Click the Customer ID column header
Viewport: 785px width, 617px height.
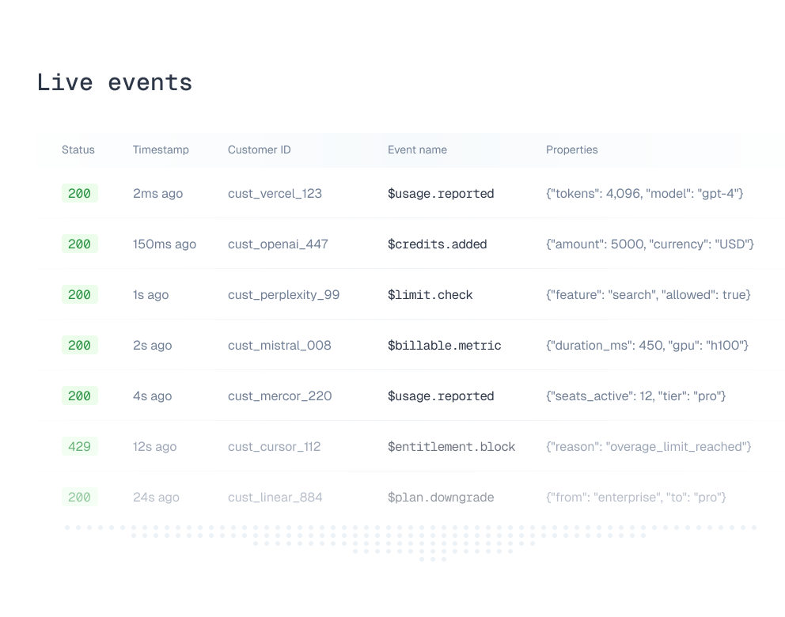pos(259,150)
